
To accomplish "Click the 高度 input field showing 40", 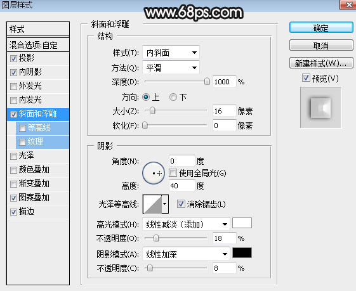I will 182,186.
